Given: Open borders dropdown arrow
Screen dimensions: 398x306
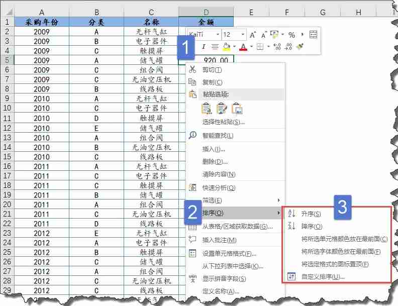Looking at the screenshot, I should coord(268,47).
